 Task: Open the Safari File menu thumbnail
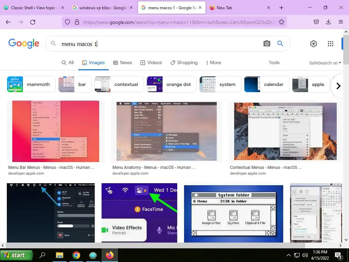[x=166, y=131]
